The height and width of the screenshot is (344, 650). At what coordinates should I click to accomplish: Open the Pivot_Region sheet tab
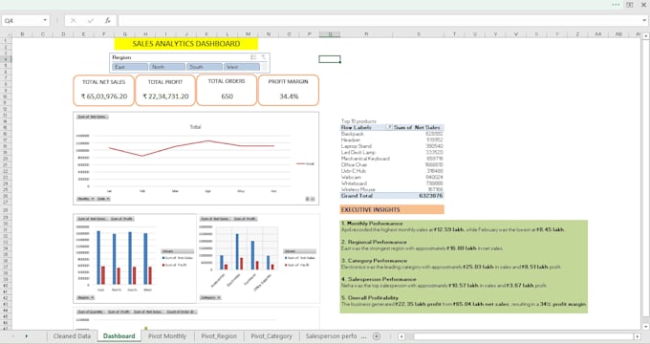pyautogui.click(x=219, y=336)
